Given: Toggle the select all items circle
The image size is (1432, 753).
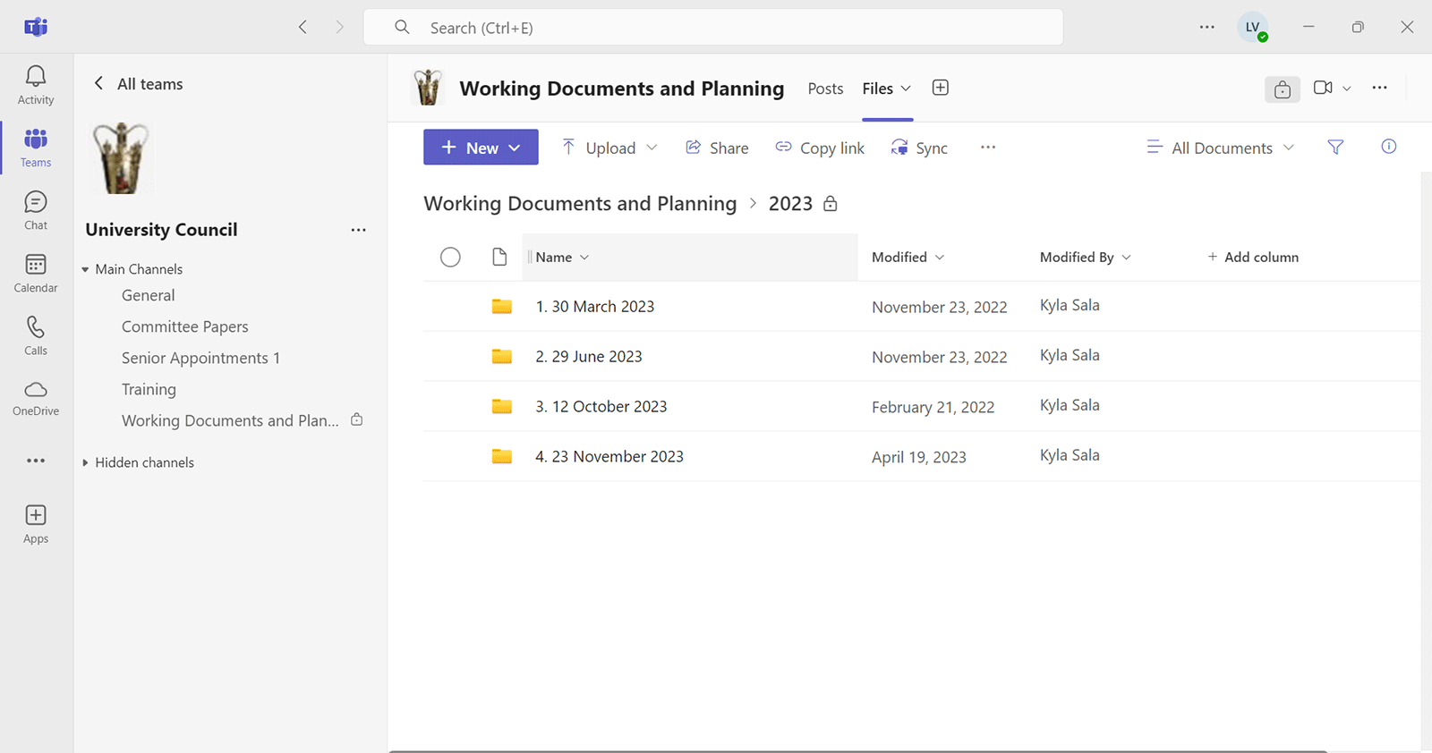Looking at the screenshot, I should (450, 258).
